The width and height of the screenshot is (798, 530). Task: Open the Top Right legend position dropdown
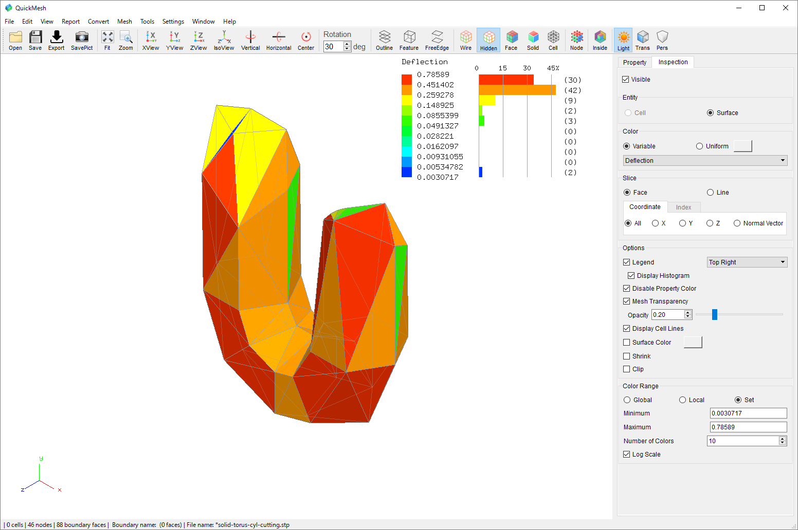[x=747, y=262]
